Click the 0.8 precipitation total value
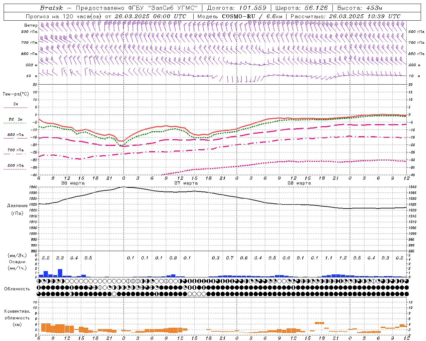Screen dimensions: 426x341 (173, 258)
